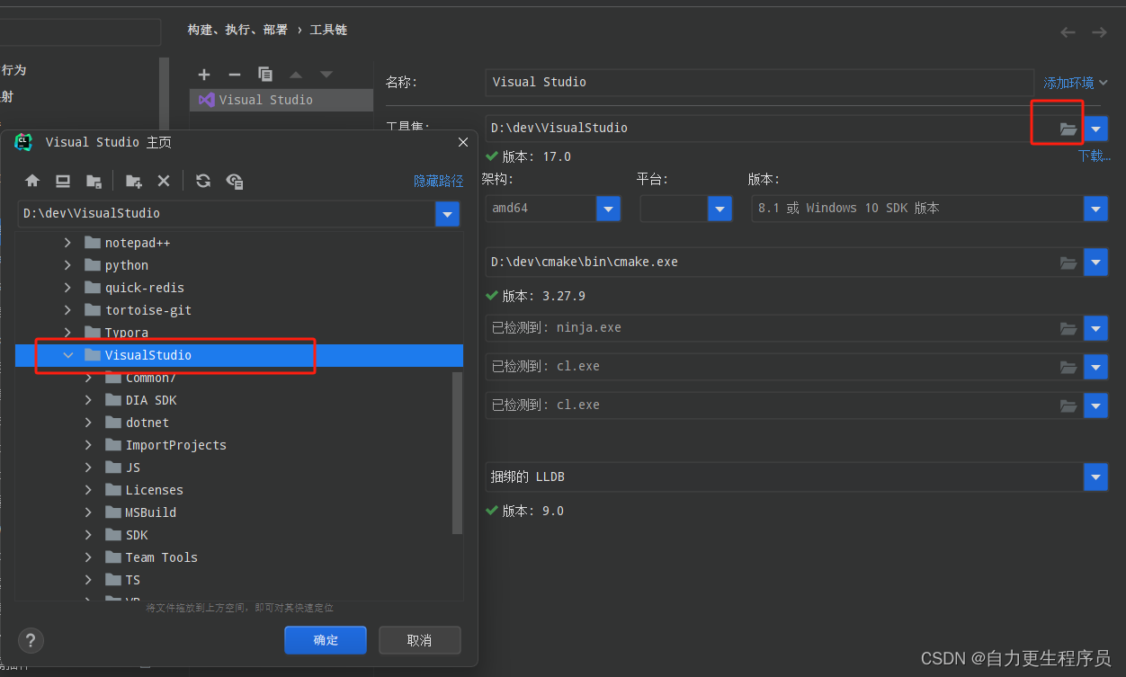Open the platform dropdown
The width and height of the screenshot is (1126, 677).
pos(719,209)
